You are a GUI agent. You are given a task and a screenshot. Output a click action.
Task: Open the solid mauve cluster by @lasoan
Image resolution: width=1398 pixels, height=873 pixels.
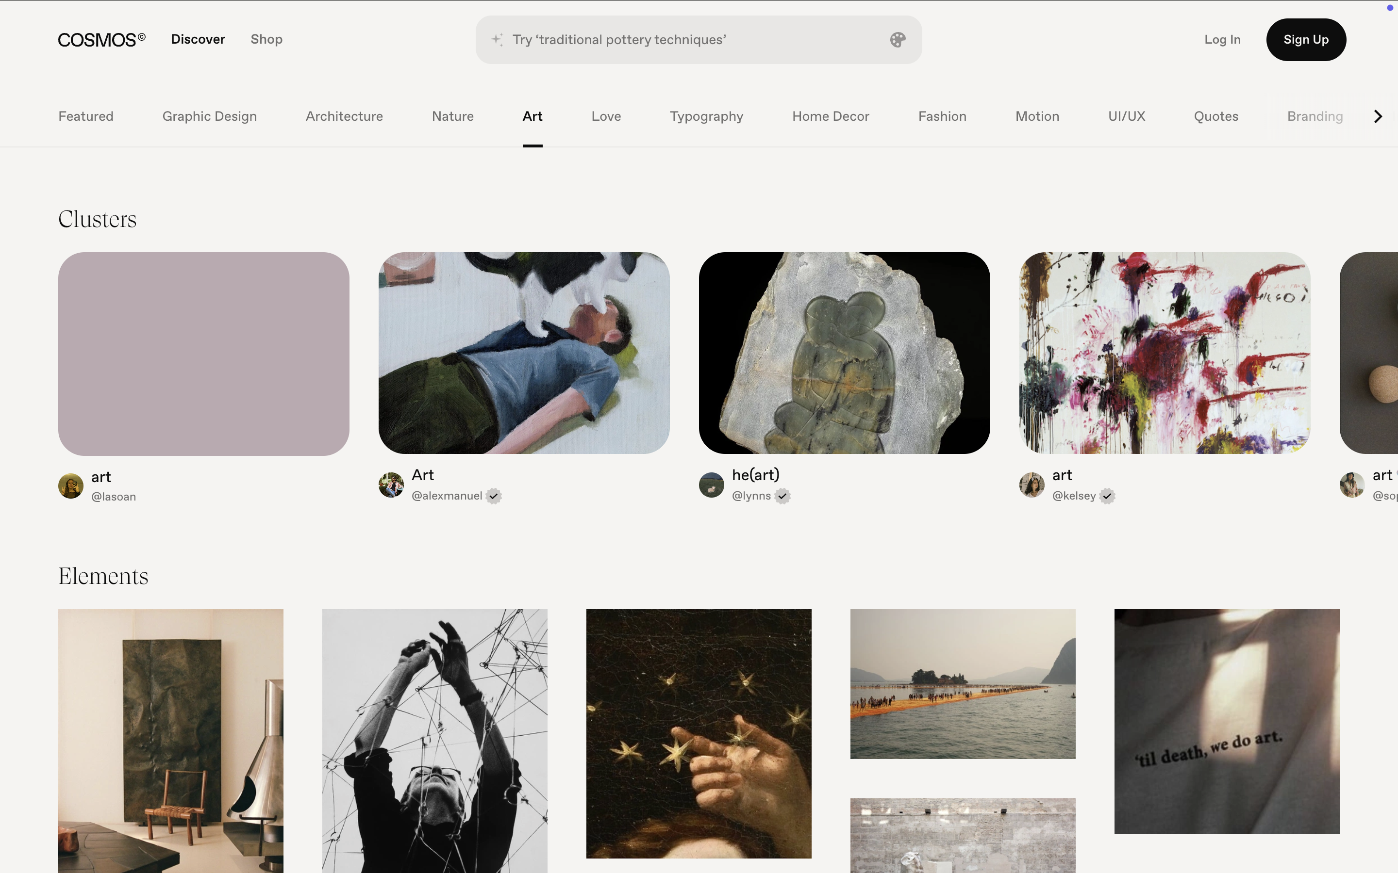click(x=203, y=354)
